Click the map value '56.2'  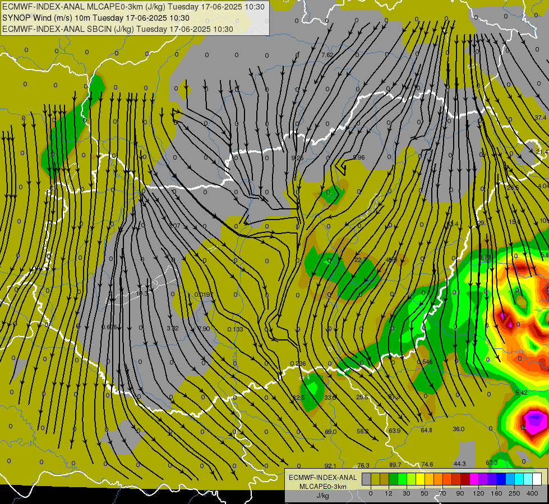pyautogui.click(x=362, y=431)
